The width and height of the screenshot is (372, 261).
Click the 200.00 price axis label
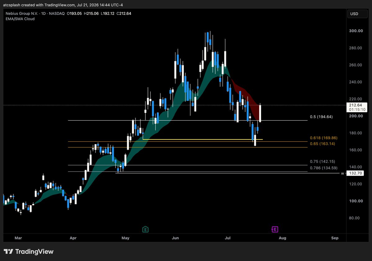pyautogui.click(x=356, y=116)
